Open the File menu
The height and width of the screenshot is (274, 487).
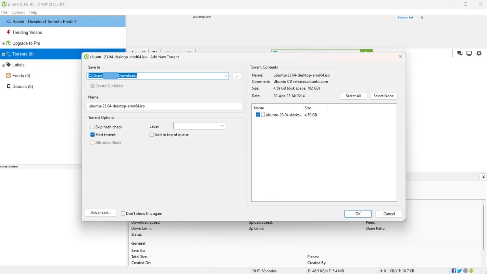tap(4, 12)
